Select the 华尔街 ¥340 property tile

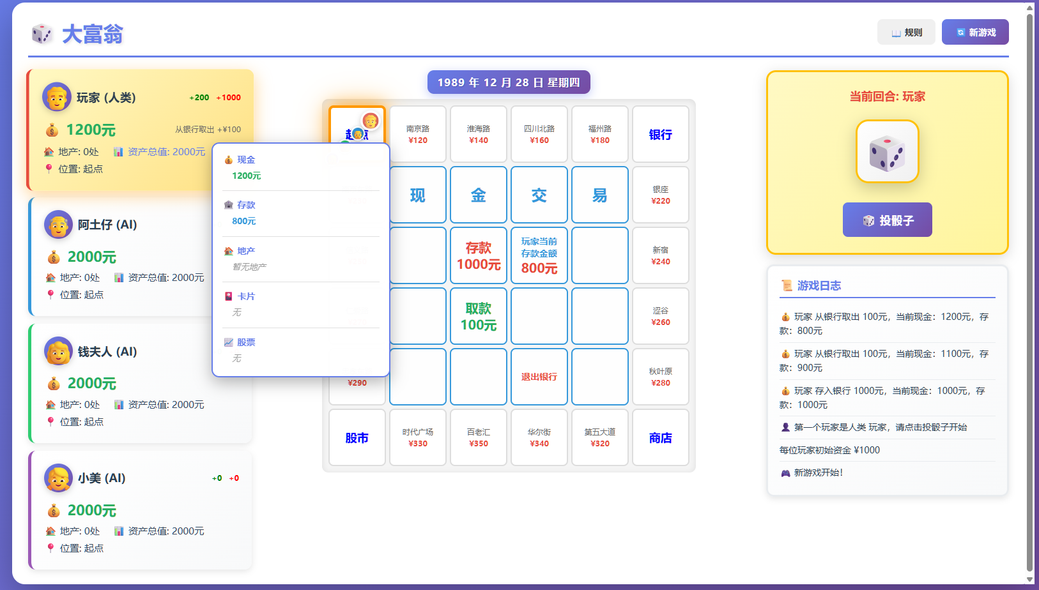539,437
